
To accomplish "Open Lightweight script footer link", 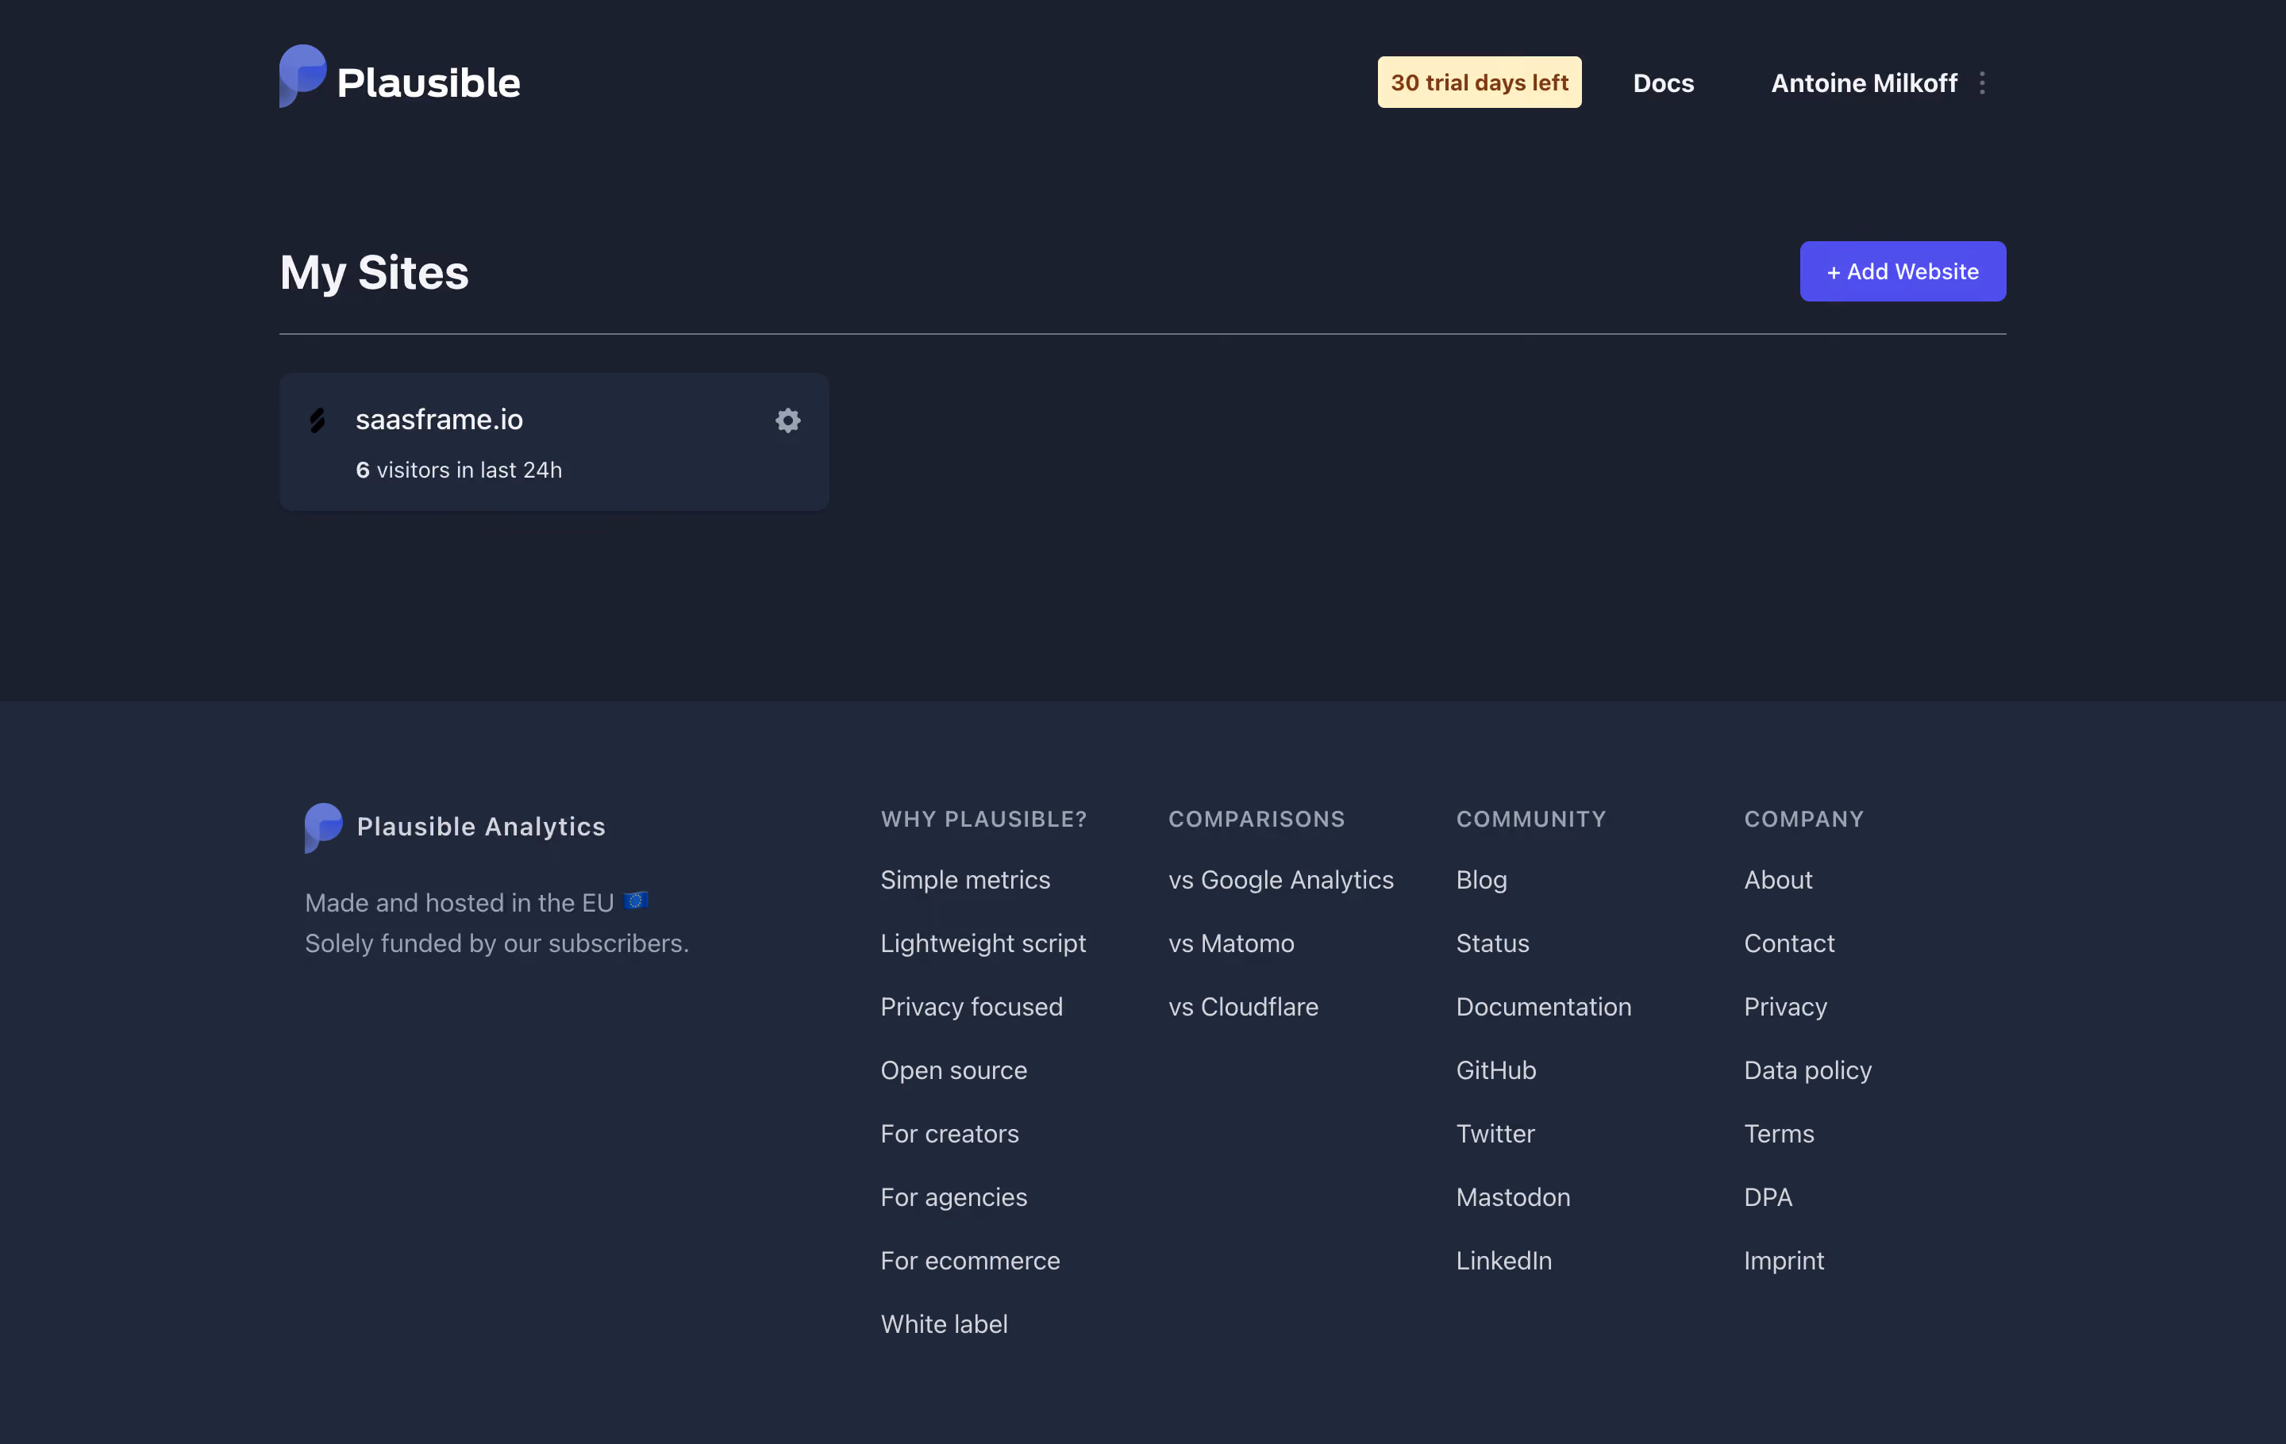I will point(983,943).
